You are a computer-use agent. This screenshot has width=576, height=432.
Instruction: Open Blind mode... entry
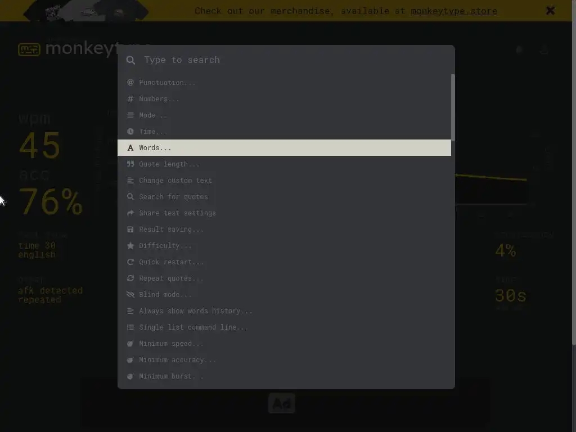click(x=284, y=294)
